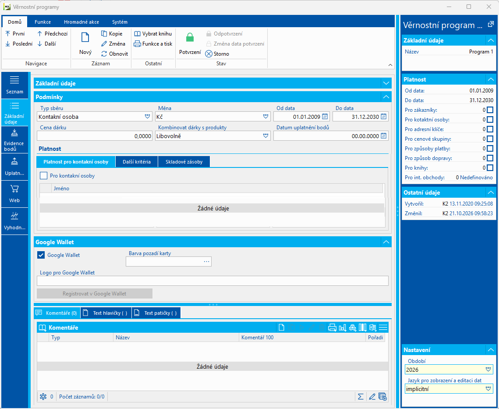Export comments to Excel
Image resolution: width=499 pixels, height=409 pixels.
pyautogui.click(x=373, y=327)
